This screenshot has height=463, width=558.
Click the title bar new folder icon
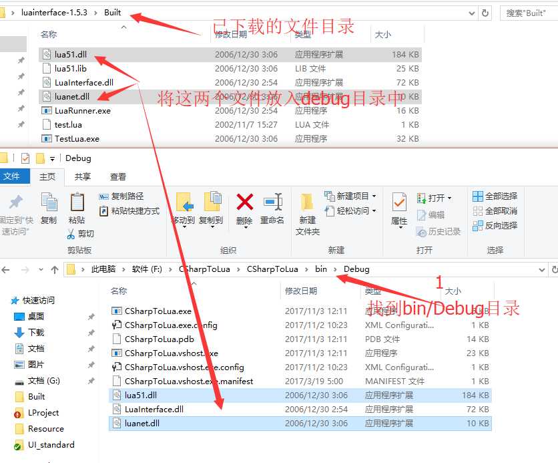pos(41,158)
